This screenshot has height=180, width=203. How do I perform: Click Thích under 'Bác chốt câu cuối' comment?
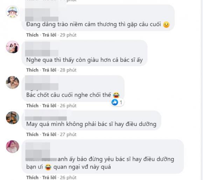point(32,106)
